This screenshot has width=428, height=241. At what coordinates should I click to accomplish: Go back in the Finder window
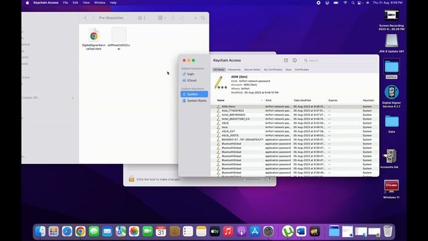(x=86, y=18)
